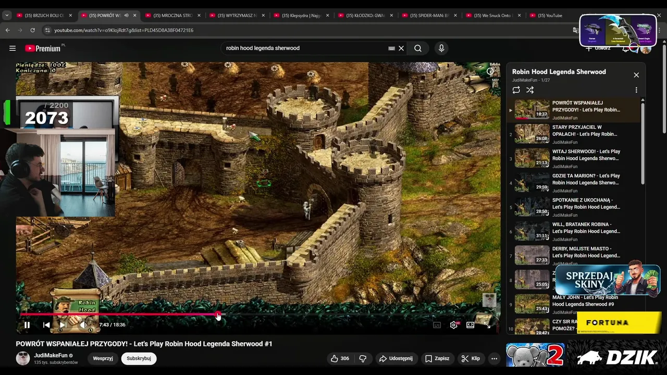Start voice search with microphone
Viewport: 667px width, 375px height.
point(441,48)
